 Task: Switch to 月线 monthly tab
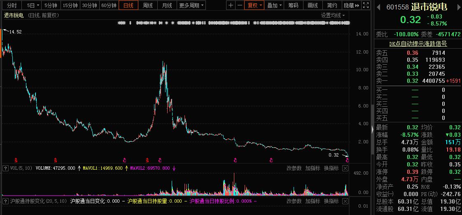pyautogui.click(x=167, y=5)
